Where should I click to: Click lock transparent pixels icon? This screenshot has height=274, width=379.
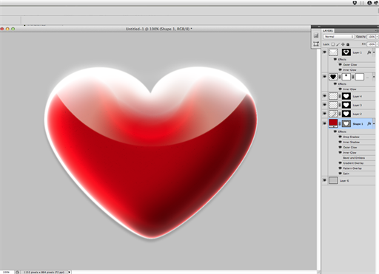click(x=333, y=44)
